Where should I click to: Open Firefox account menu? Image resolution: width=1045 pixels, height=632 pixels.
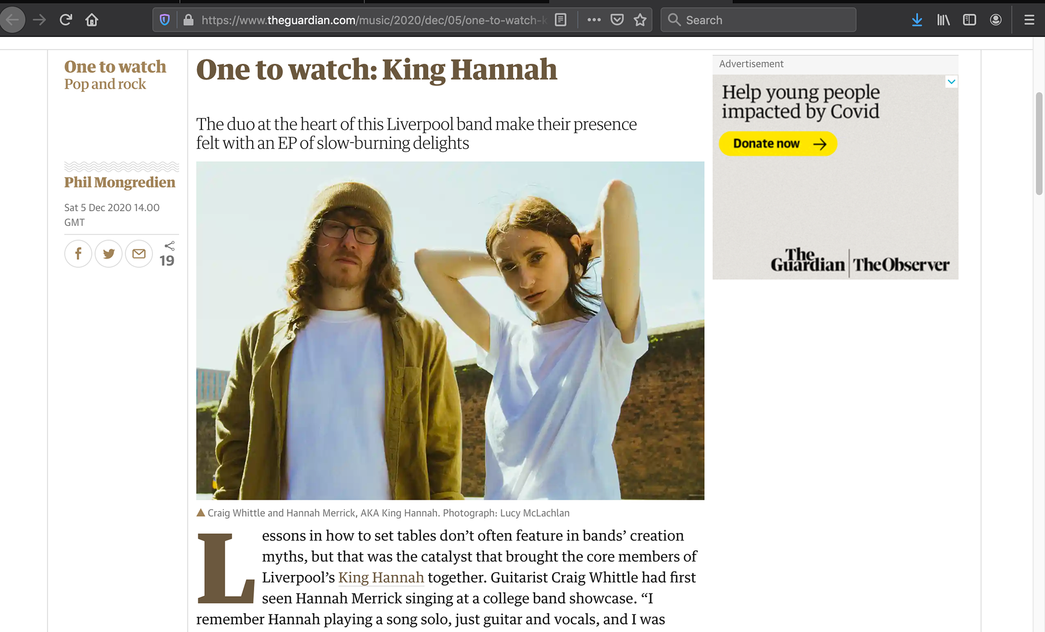tap(995, 20)
